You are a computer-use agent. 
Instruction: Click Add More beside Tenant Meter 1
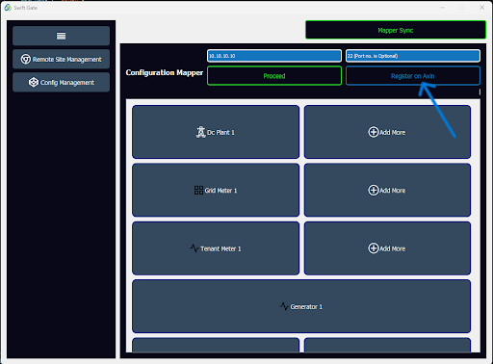[x=387, y=248]
